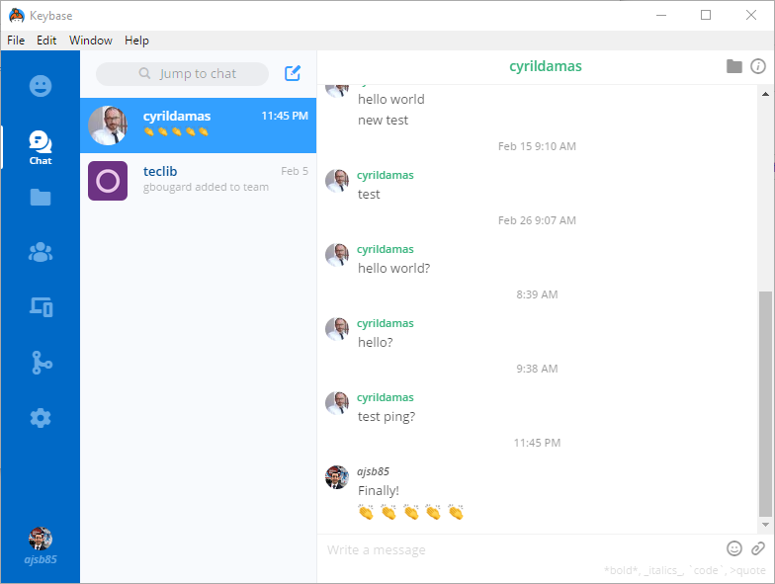
Task: Open the Help menu
Action: (136, 40)
